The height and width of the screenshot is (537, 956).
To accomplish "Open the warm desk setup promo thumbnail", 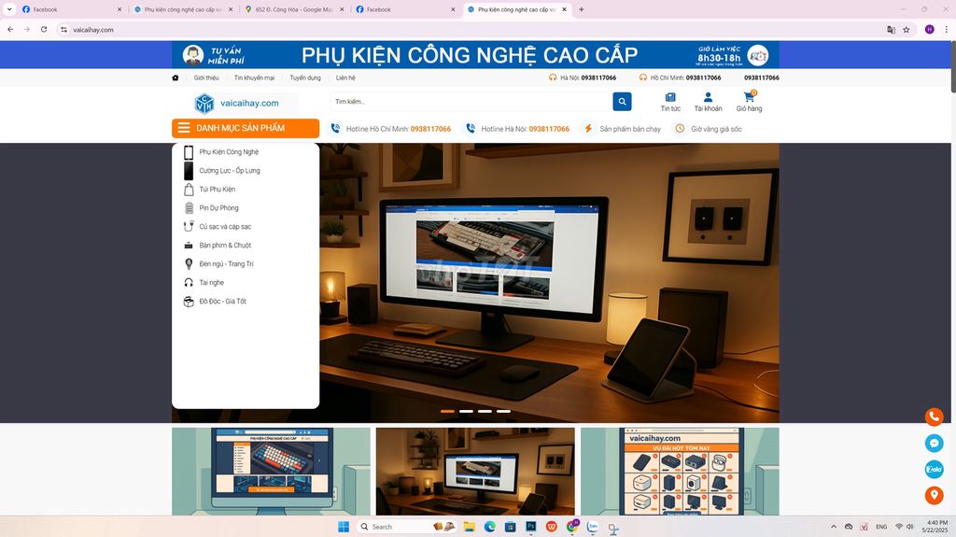I will tap(475, 471).
